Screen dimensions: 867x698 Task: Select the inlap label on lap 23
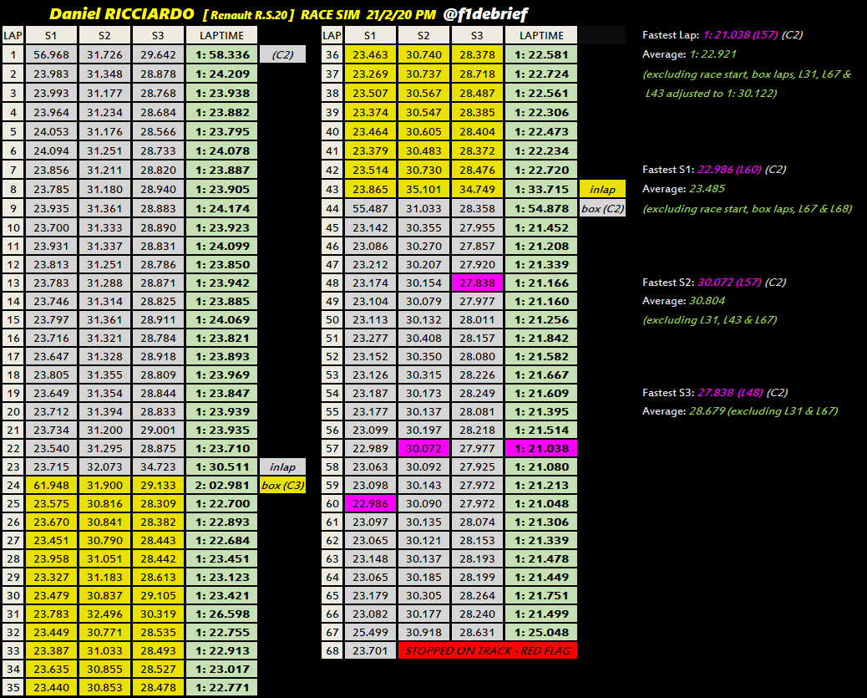(282, 466)
